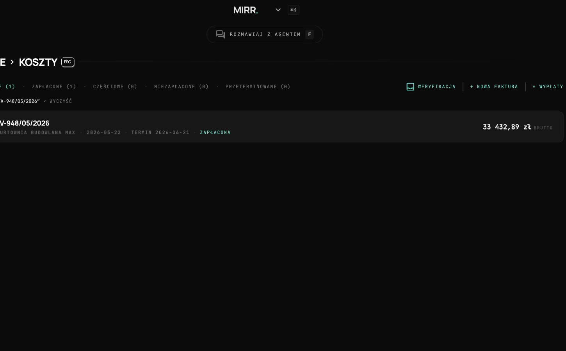Open Rozmawiaj z agentem chat button
566x351 pixels.
(x=265, y=34)
